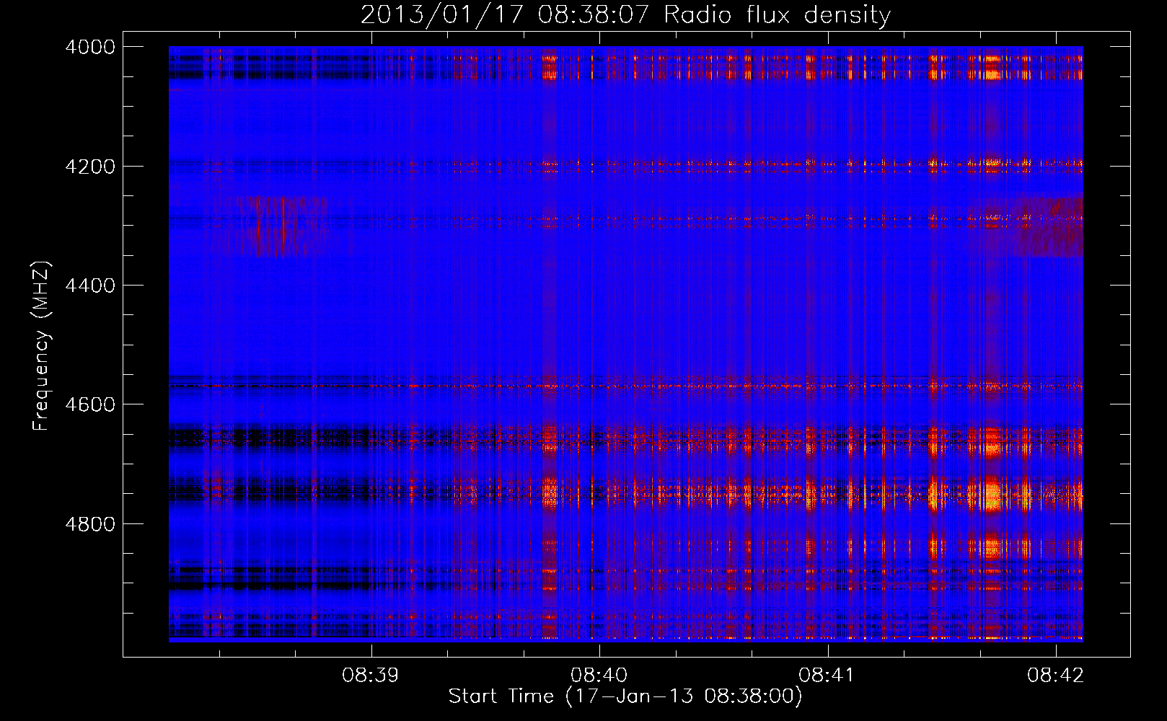The image size is (1167, 721).
Task: Click the 4800 frequency axis label
Action: (89, 524)
